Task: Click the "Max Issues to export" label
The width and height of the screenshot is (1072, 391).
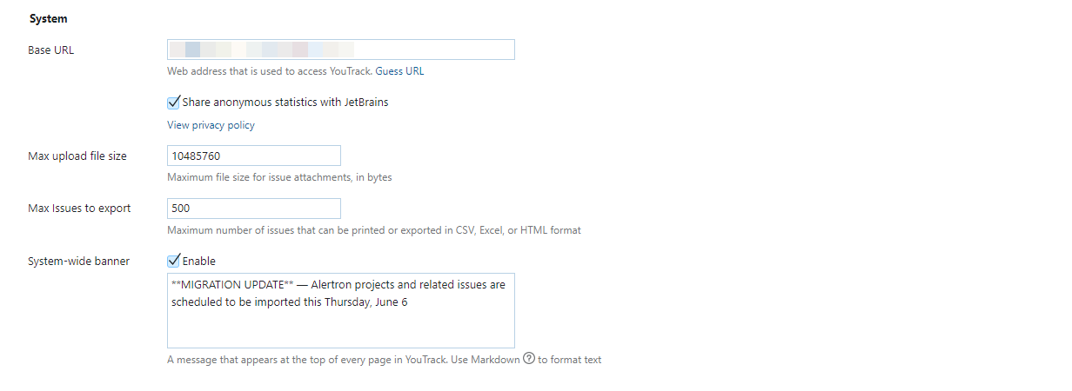Action: pyautogui.click(x=80, y=209)
